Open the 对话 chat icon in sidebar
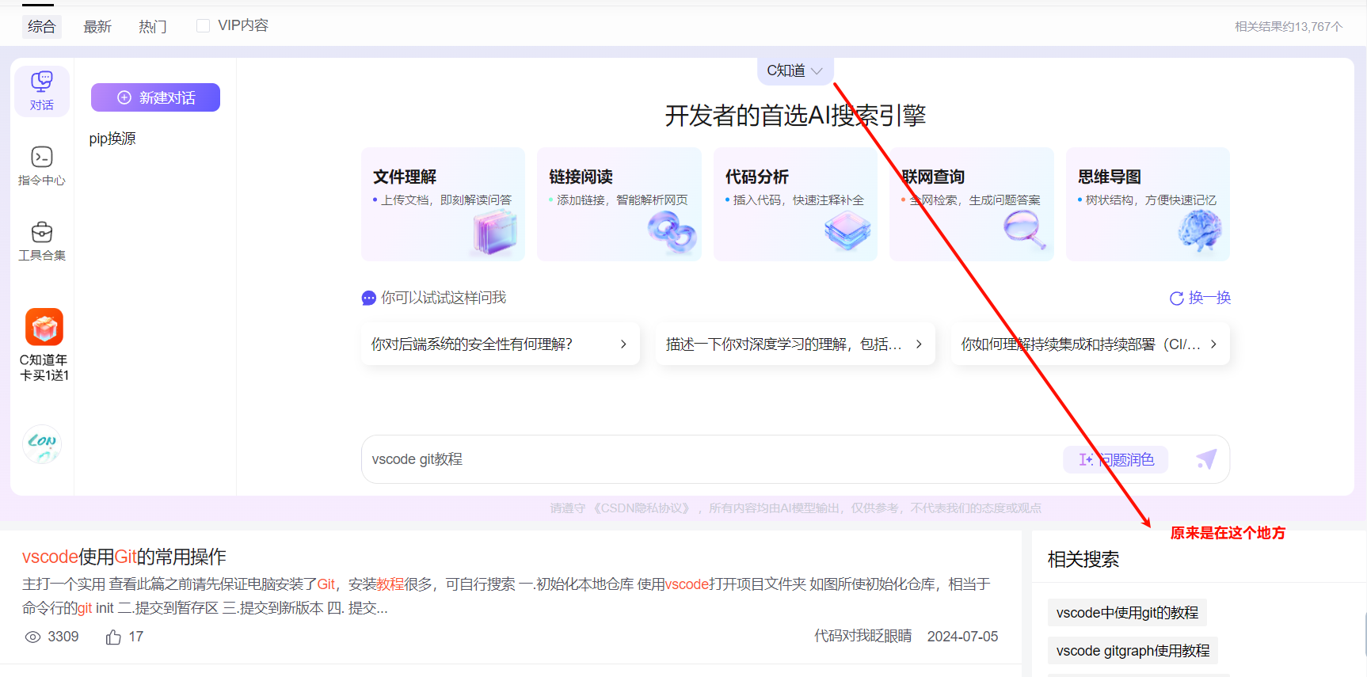The width and height of the screenshot is (1367, 677). click(x=42, y=91)
